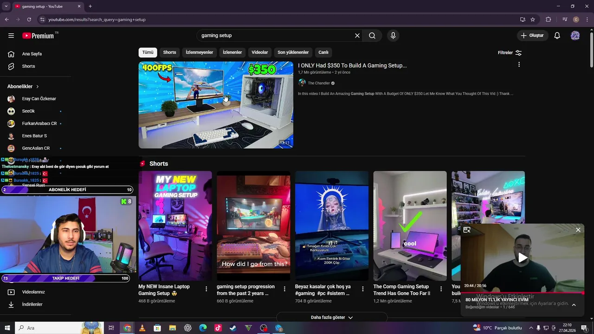Play the miniplayer video
This screenshot has width=594, height=334.
(x=523, y=258)
